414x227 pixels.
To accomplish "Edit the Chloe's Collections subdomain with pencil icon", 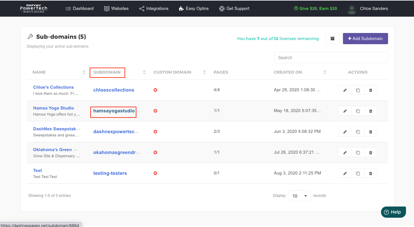I will point(345,90).
